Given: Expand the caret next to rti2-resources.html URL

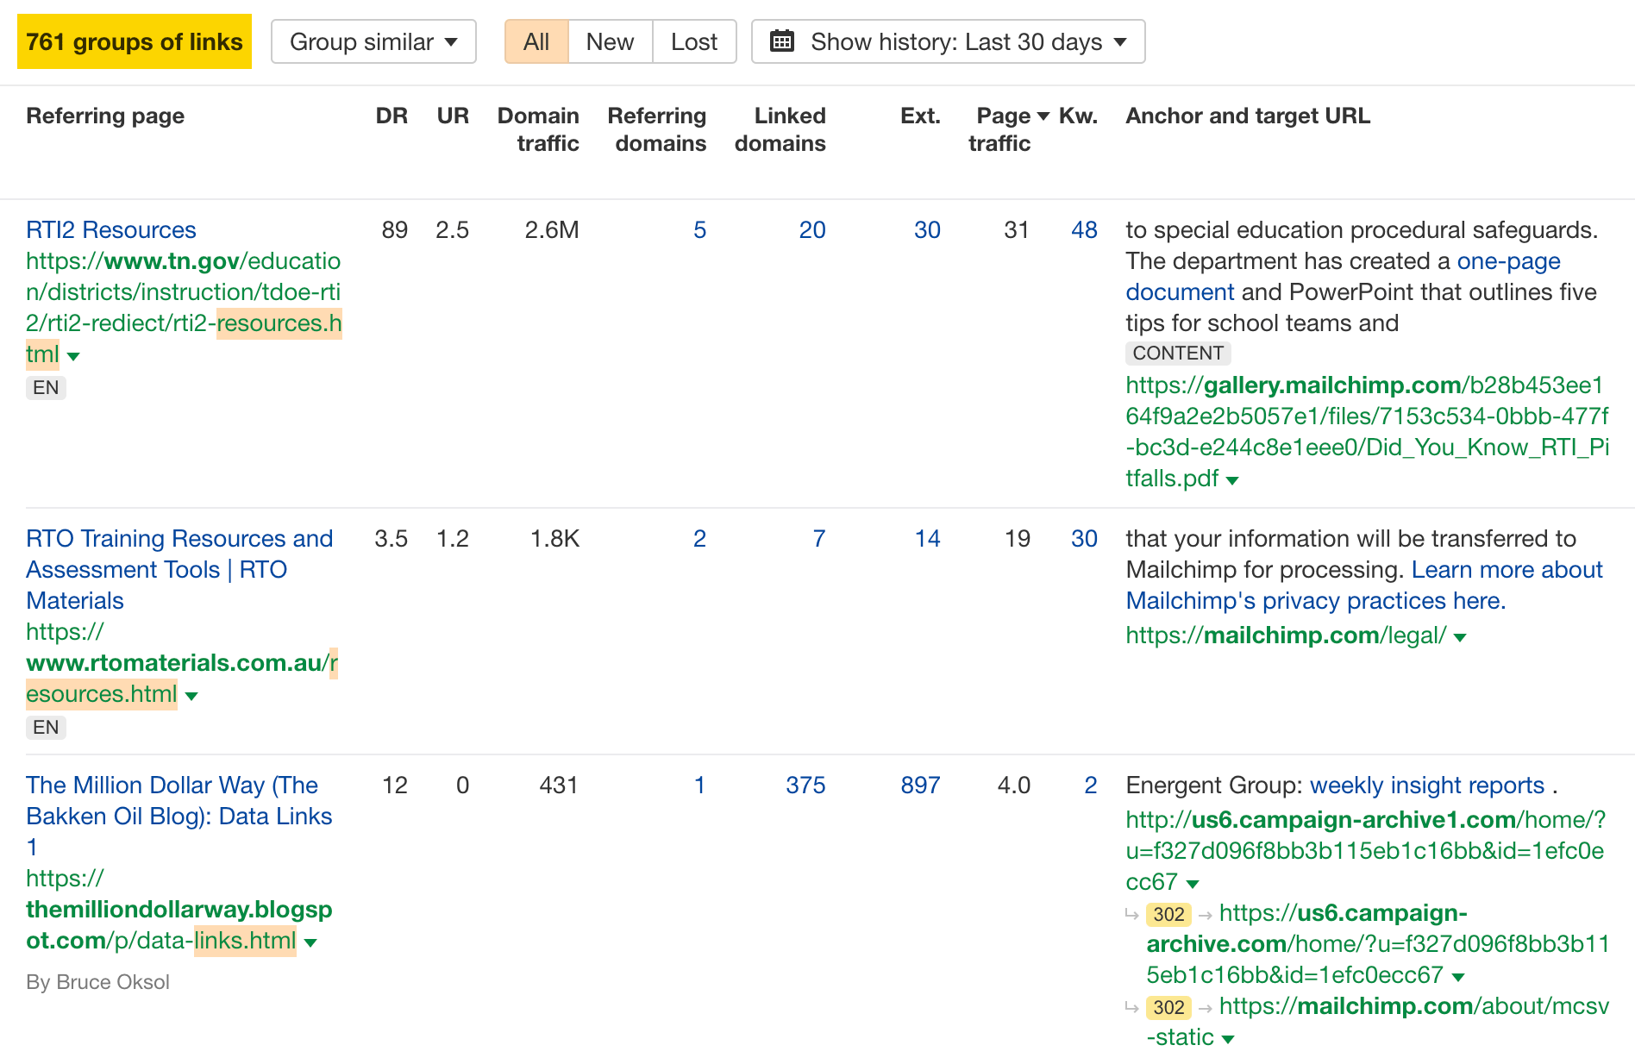Looking at the screenshot, I should [x=73, y=355].
